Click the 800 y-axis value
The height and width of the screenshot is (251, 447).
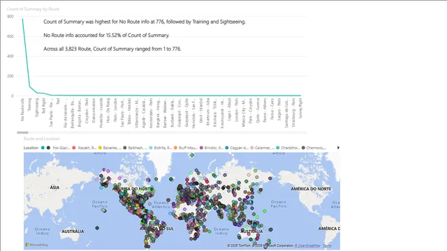pyautogui.click(x=10, y=17)
